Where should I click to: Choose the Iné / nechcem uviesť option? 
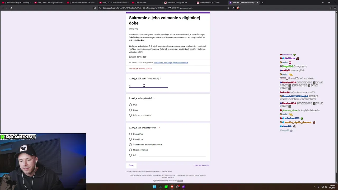pyautogui.click(x=130, y=115)
